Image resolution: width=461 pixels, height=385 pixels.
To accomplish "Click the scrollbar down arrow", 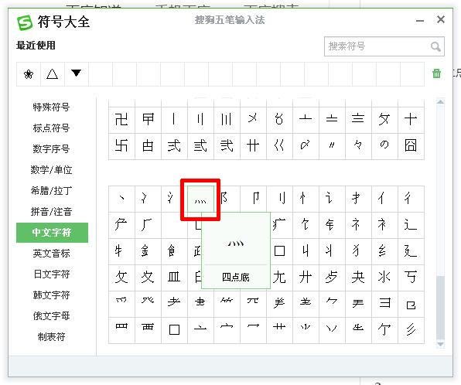I will 440,344.
